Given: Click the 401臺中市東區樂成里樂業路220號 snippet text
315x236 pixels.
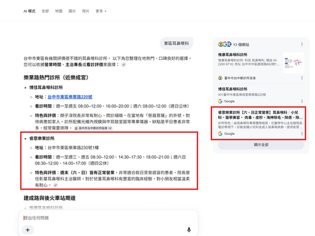Looking at the screenshot, I should click(x=242, y=95).
